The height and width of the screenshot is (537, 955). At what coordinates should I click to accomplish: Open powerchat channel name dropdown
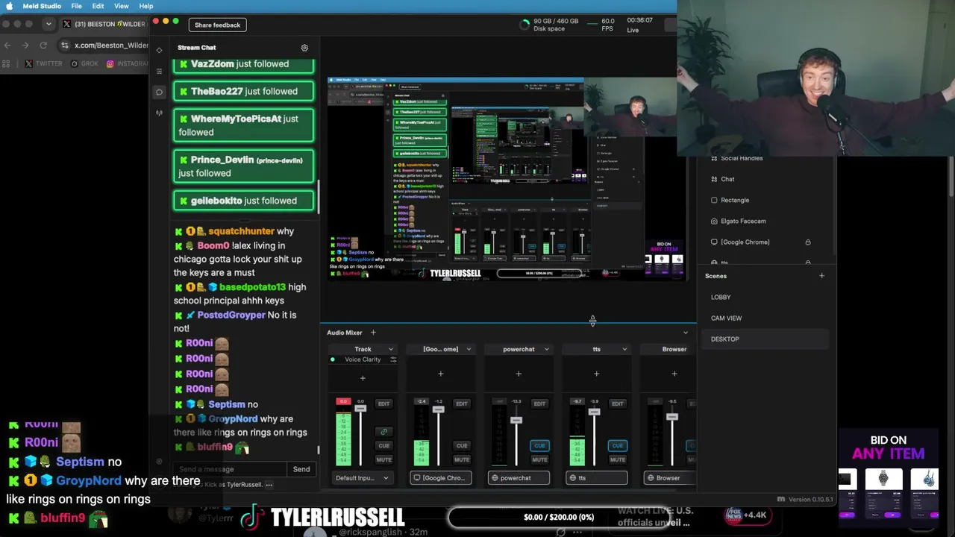[546, 349]
